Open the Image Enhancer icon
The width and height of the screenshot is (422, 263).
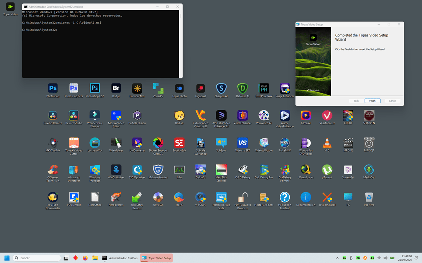pos(285,90)
